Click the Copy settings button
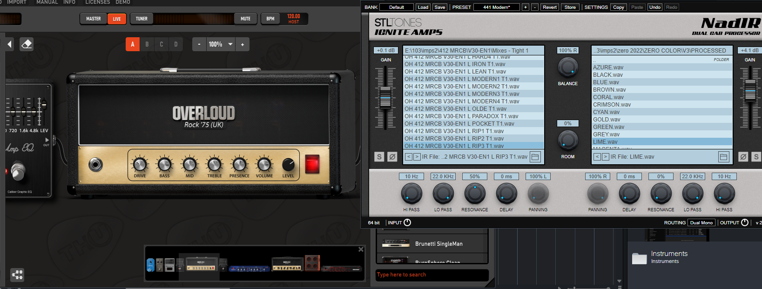Image resolution: width=762 pixels, height=289 pixels. click(x=619, y=7)
